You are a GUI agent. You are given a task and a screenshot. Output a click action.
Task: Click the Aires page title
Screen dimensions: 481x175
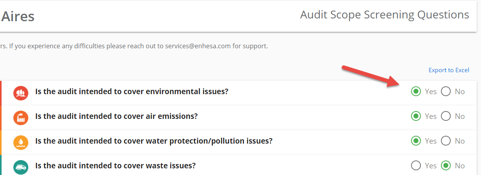pos(18,16)
